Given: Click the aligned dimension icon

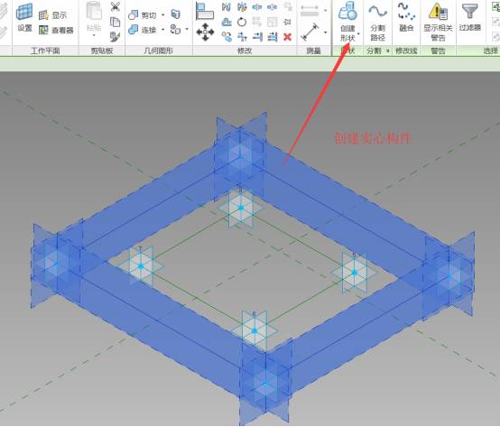Looking at the screenshot, I should point(310,11).
